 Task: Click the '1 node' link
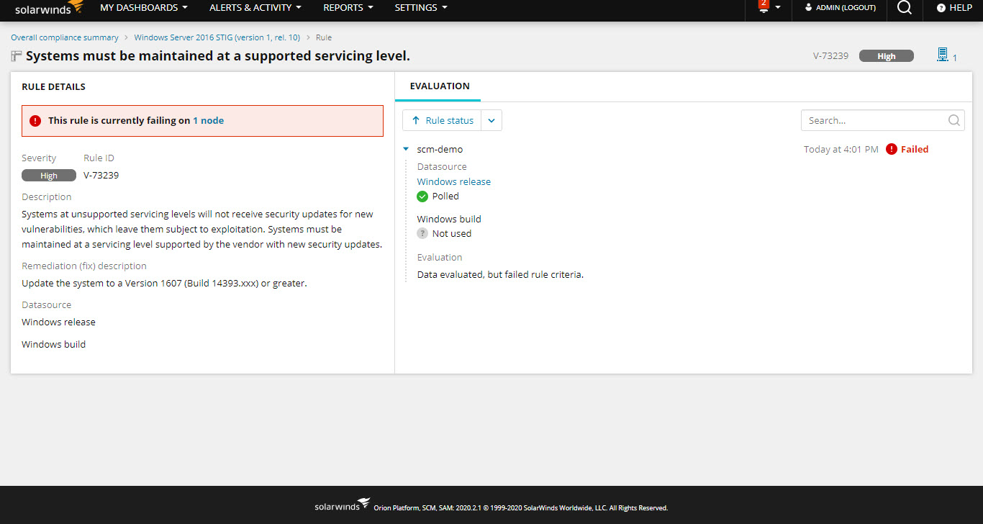[x=208, y=121]
